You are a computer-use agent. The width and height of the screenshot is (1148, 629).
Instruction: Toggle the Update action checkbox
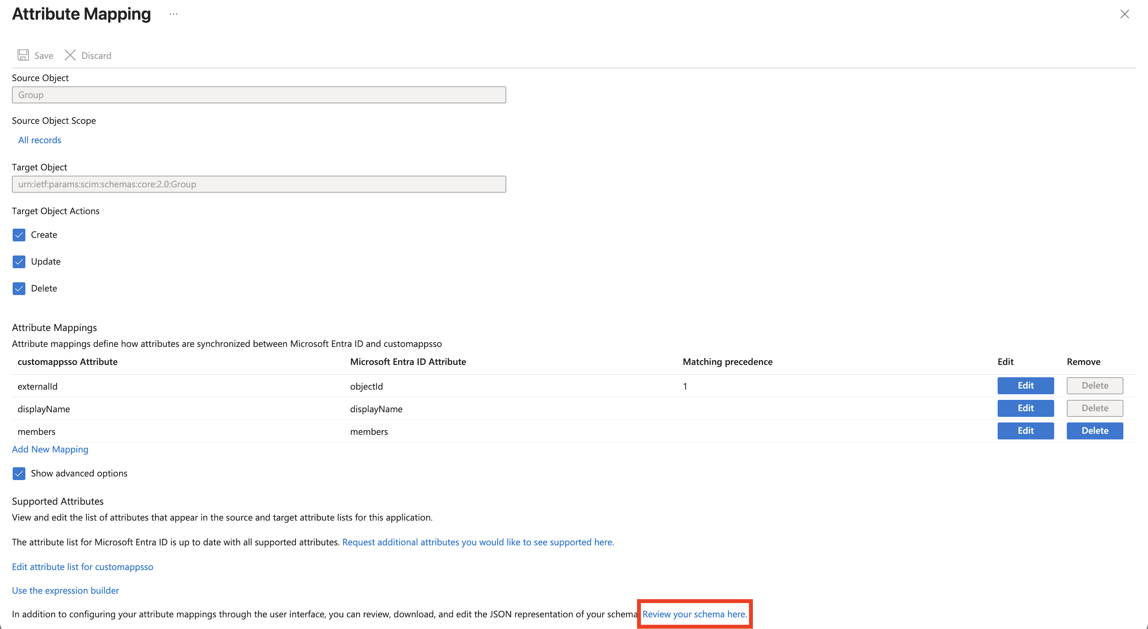pyautogui.click(x=19, y=262)
